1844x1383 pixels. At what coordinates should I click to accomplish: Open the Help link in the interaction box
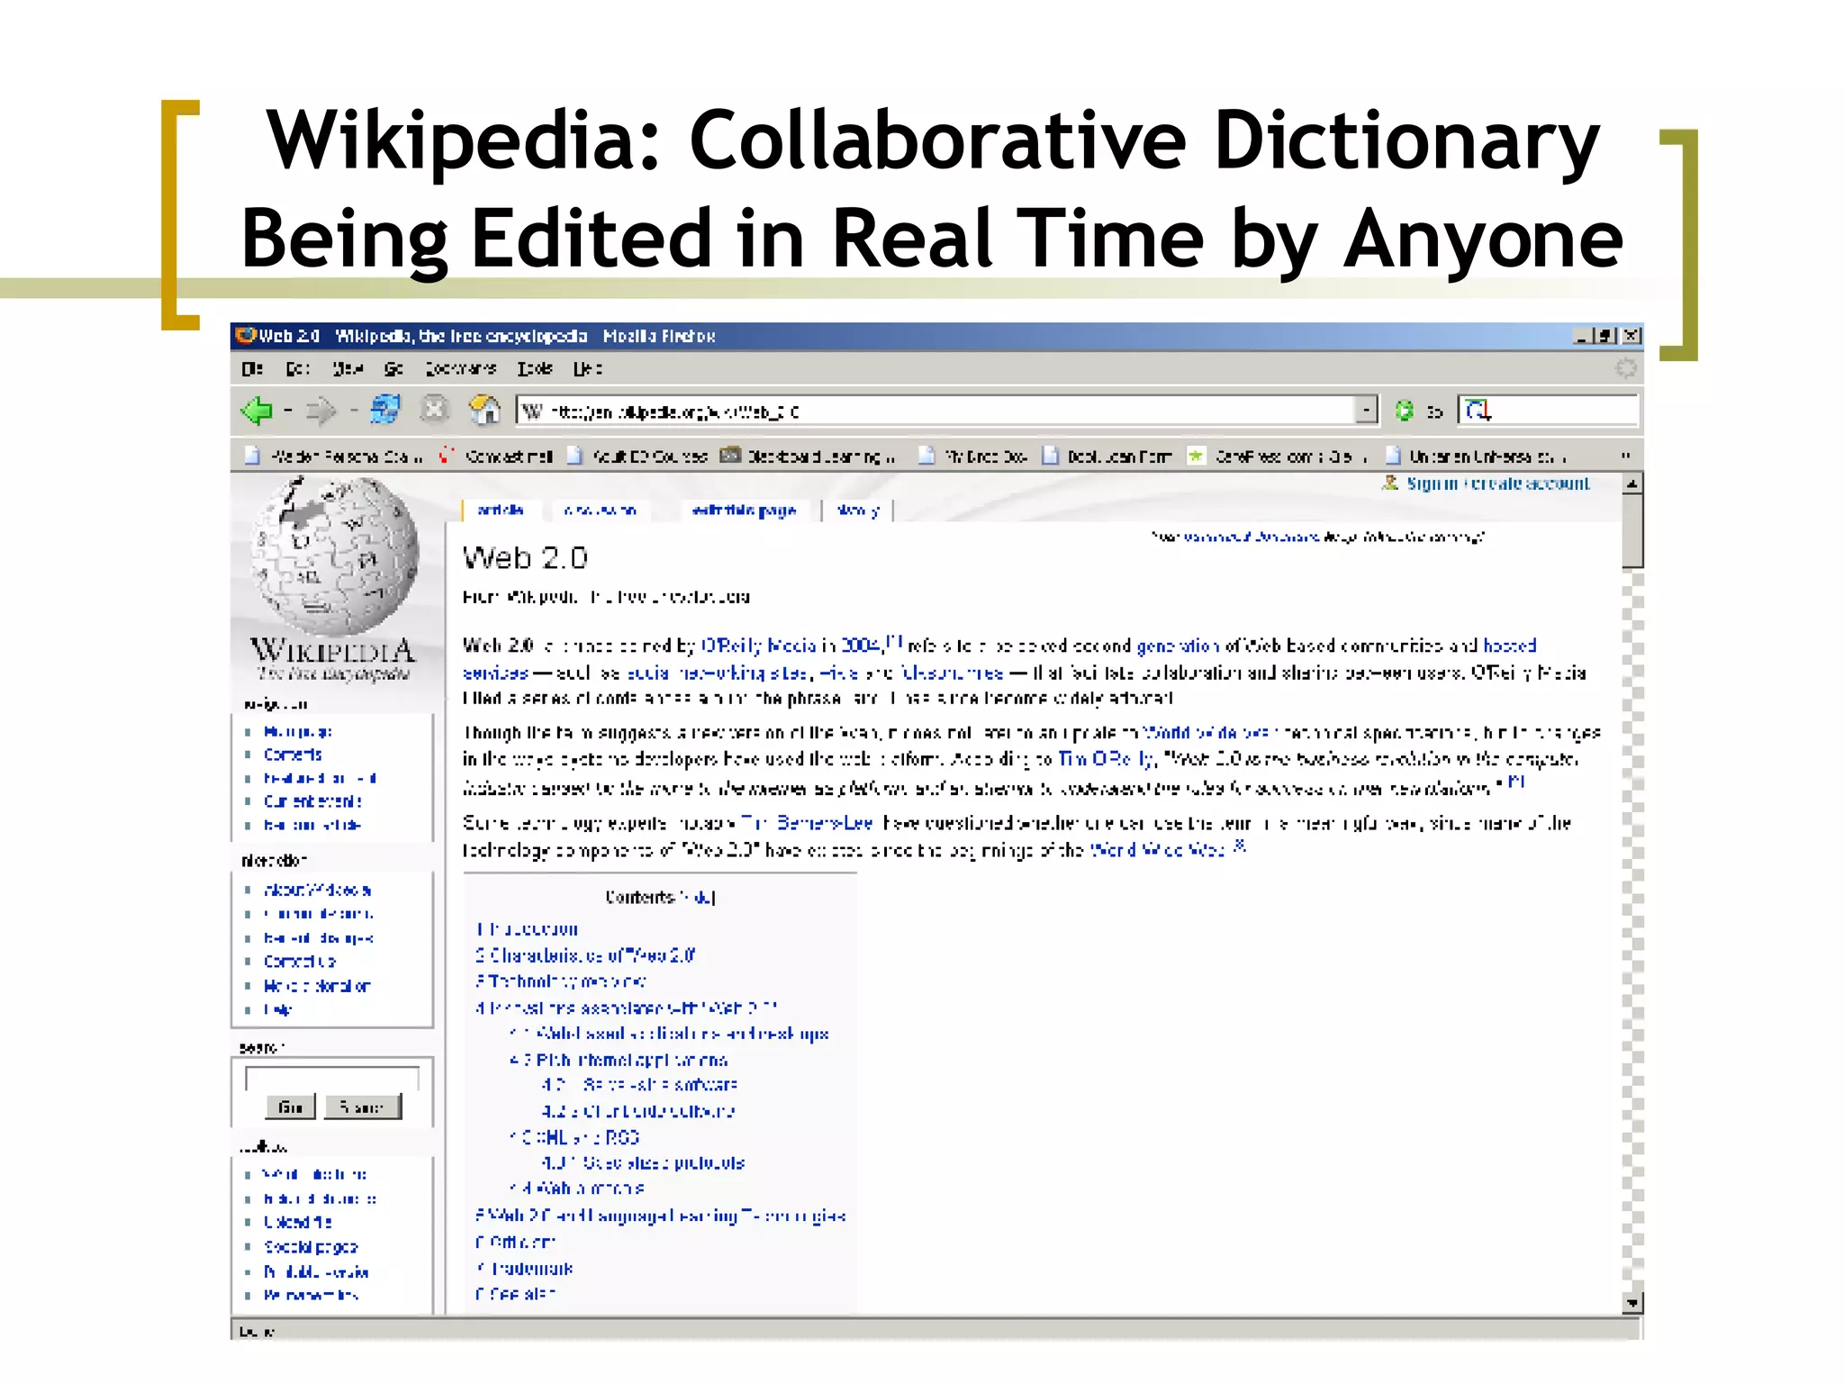[x=277, y=1009]
